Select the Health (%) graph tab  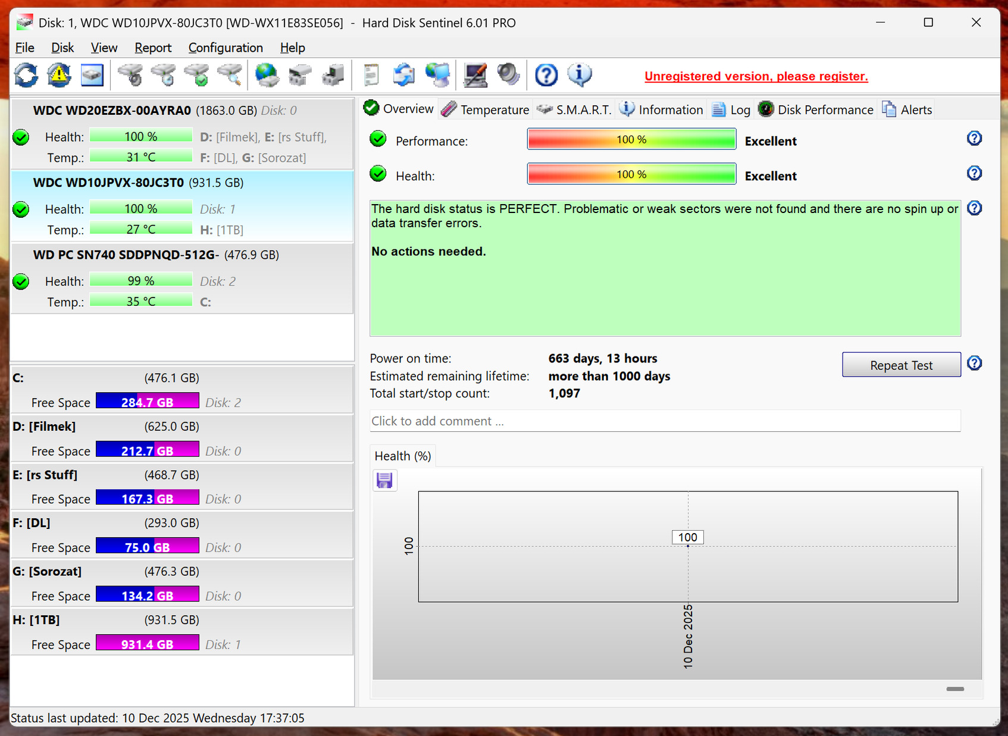[x=403, y=456]
